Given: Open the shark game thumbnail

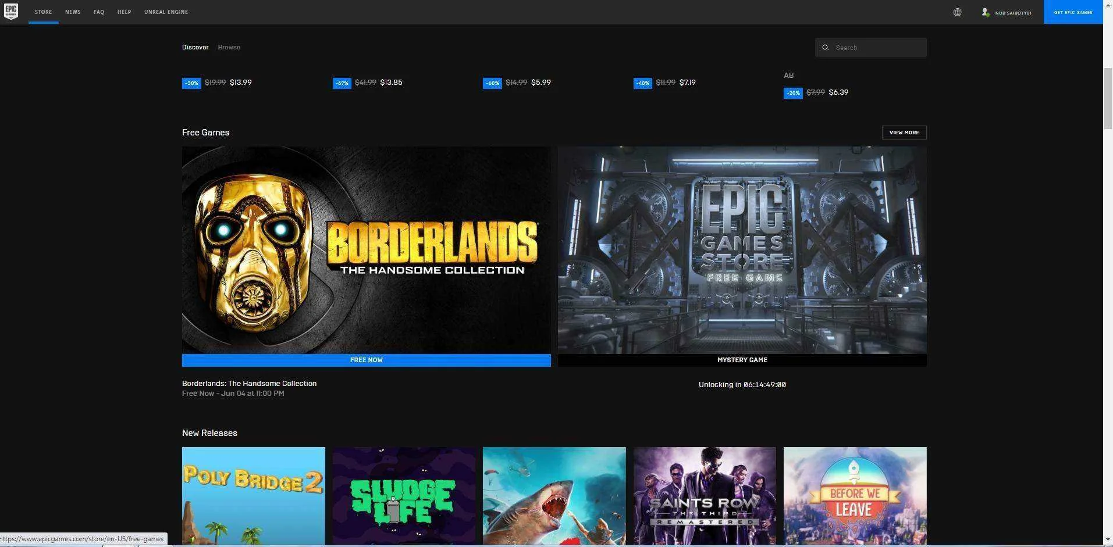Looking at the screenshot, I should point(554,496).
